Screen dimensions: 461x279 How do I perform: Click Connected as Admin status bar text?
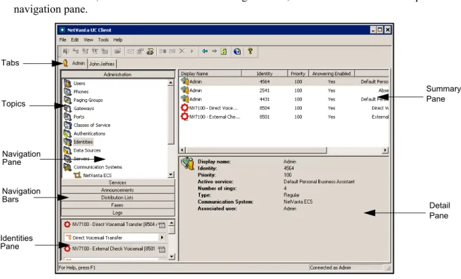(330, 267)
